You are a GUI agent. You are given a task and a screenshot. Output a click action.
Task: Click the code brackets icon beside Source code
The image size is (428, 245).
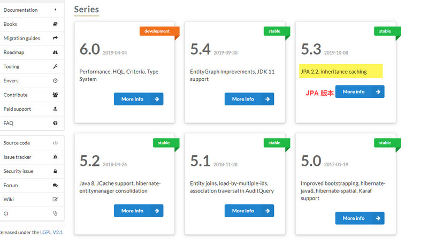click(x=55, y=143)
